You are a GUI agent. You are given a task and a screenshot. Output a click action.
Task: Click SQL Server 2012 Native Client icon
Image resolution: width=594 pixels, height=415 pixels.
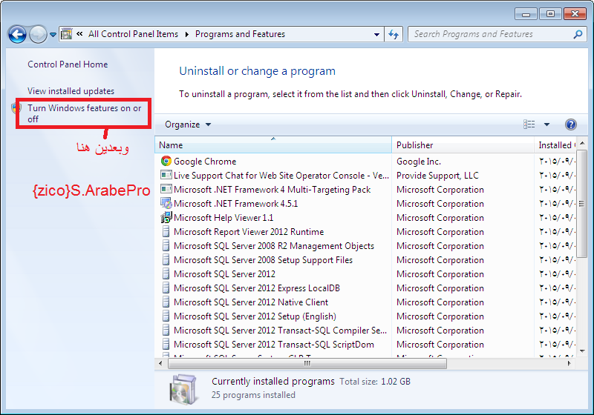click(166, 302)
